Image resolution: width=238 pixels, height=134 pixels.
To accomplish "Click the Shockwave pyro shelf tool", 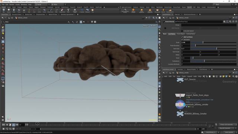I will pos(157,11).
